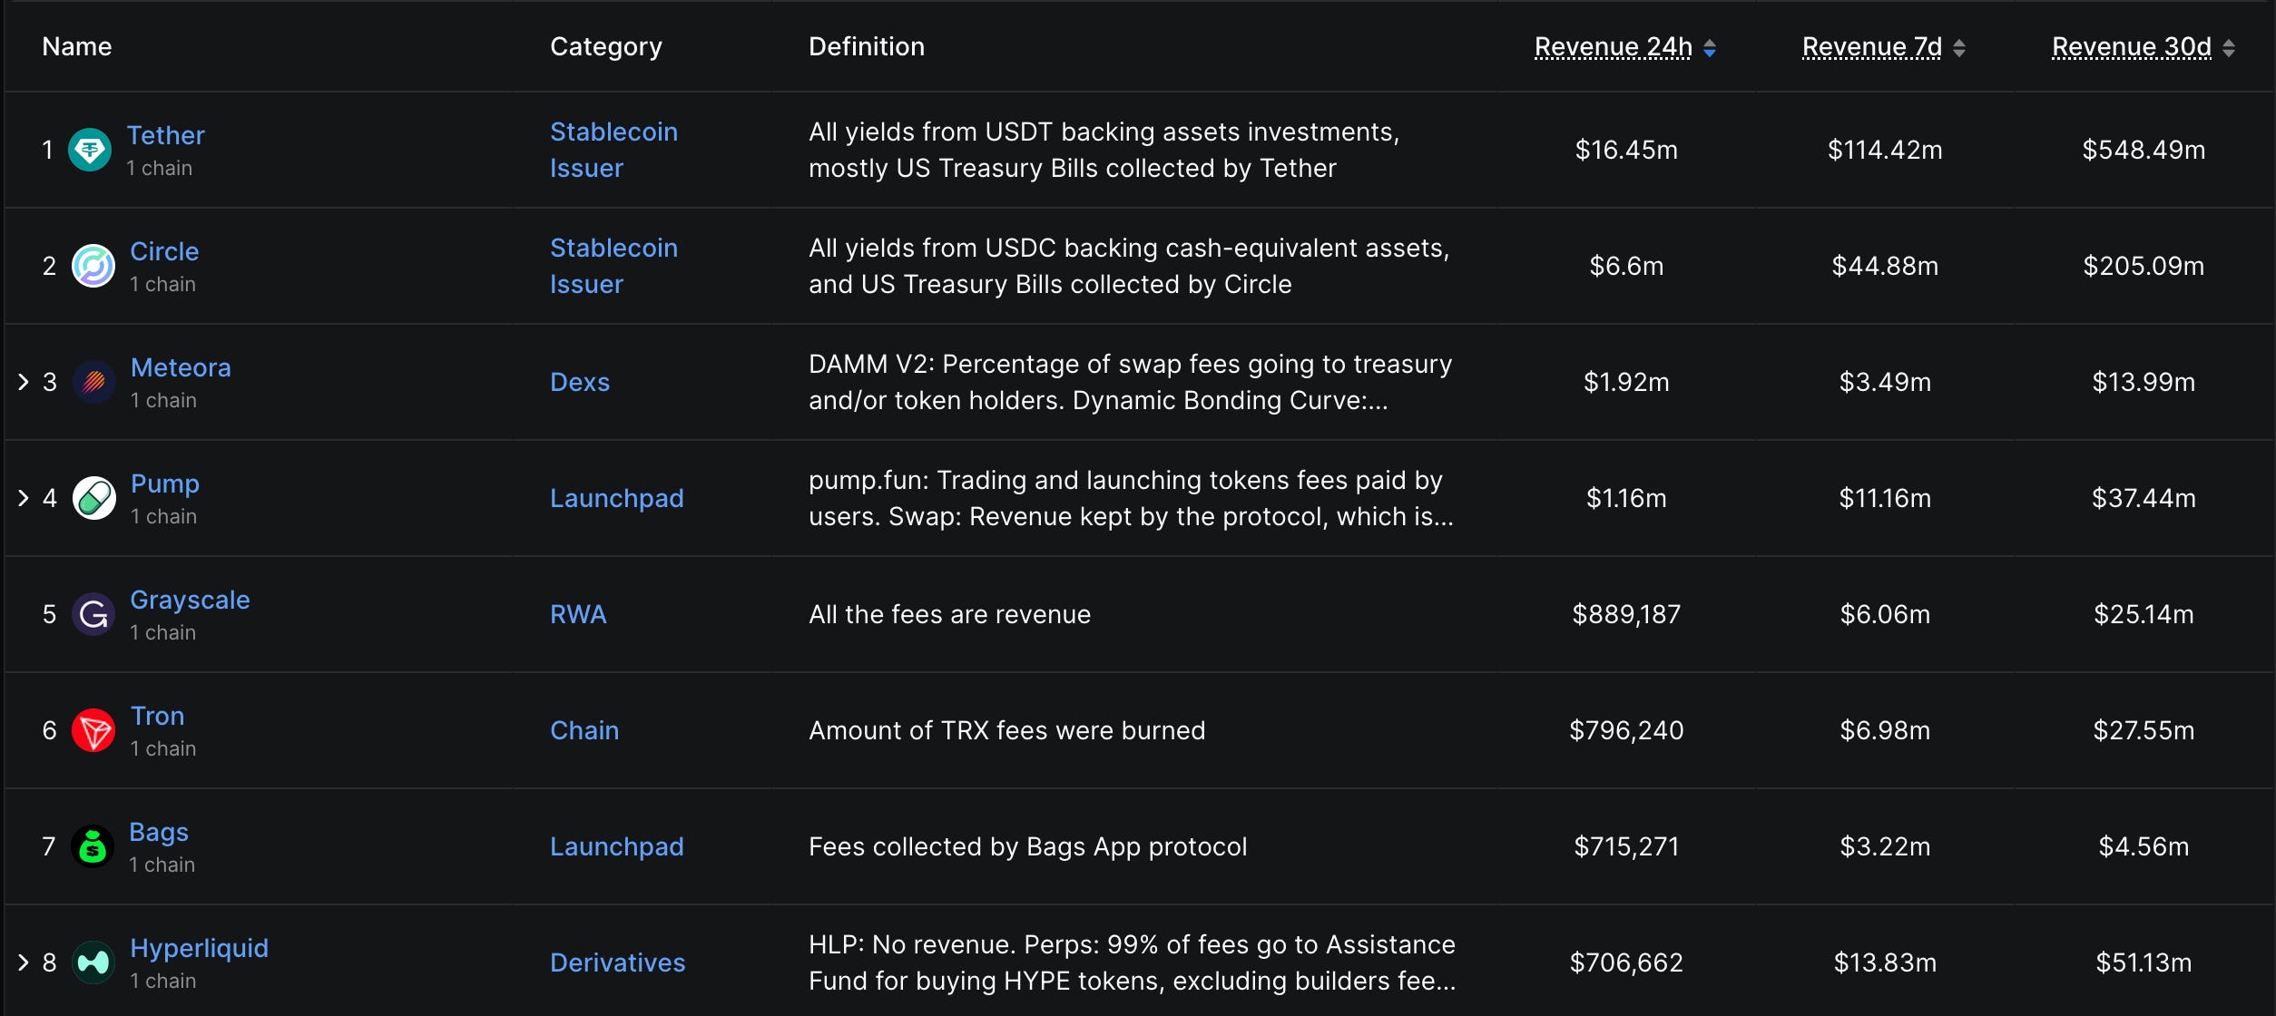The image size is (2276, 1016).
Task: Click the Meteora logo icon
Action: 93,382
